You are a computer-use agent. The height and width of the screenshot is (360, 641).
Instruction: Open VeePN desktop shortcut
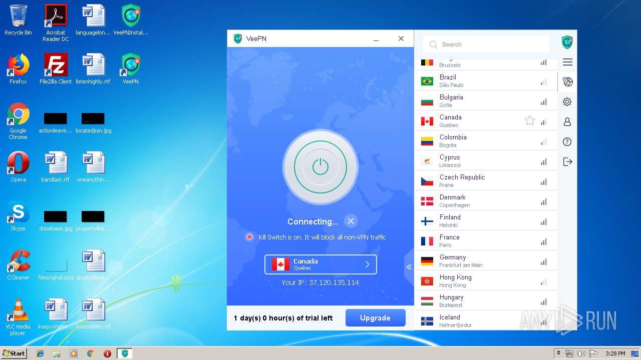coord(131,69)
